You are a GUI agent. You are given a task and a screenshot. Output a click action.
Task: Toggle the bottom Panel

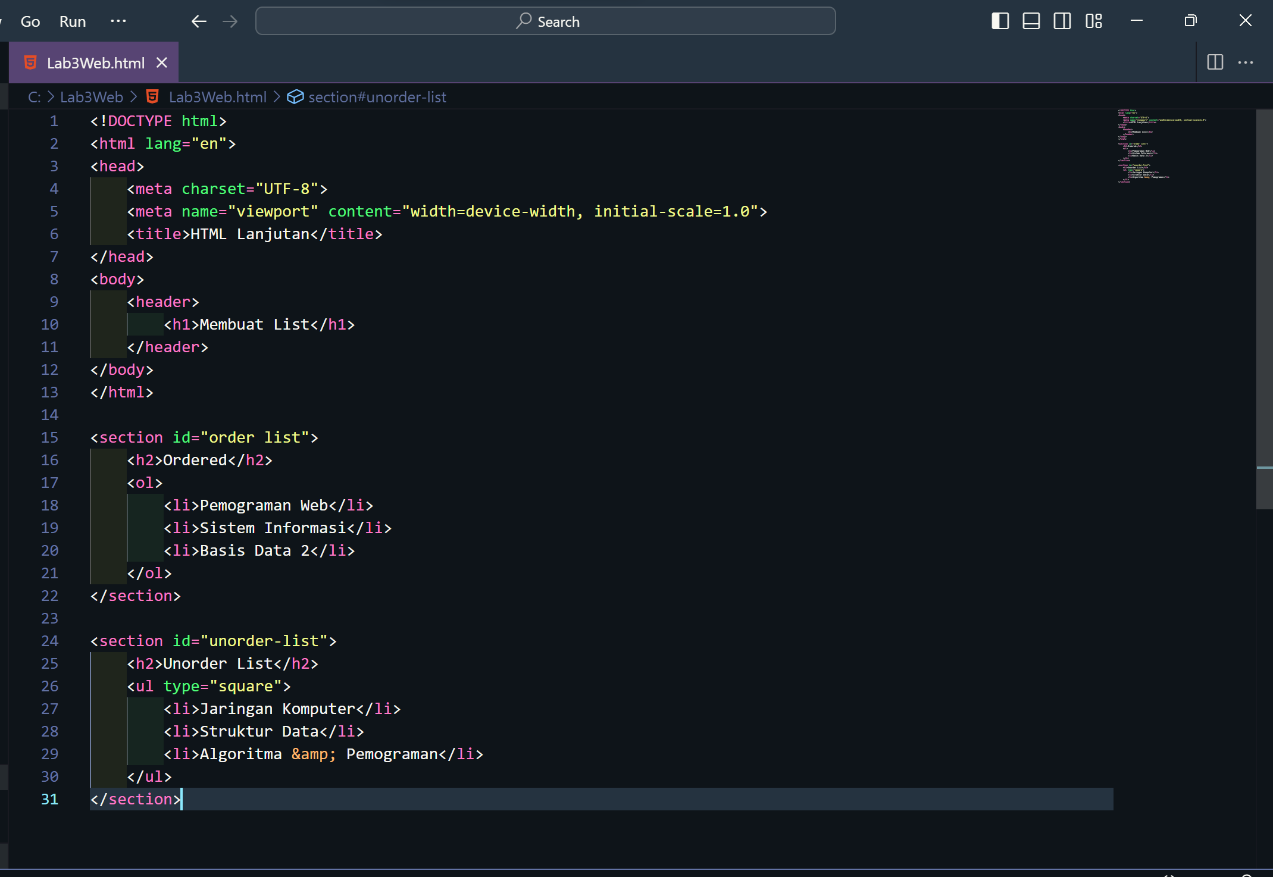coord(1031,21)
